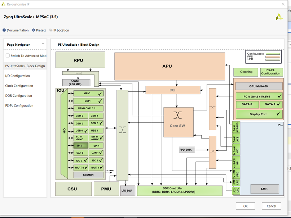The image size is (291, 218).
Task: Collapse the Page Navigator panel
Action: (43, 44)
